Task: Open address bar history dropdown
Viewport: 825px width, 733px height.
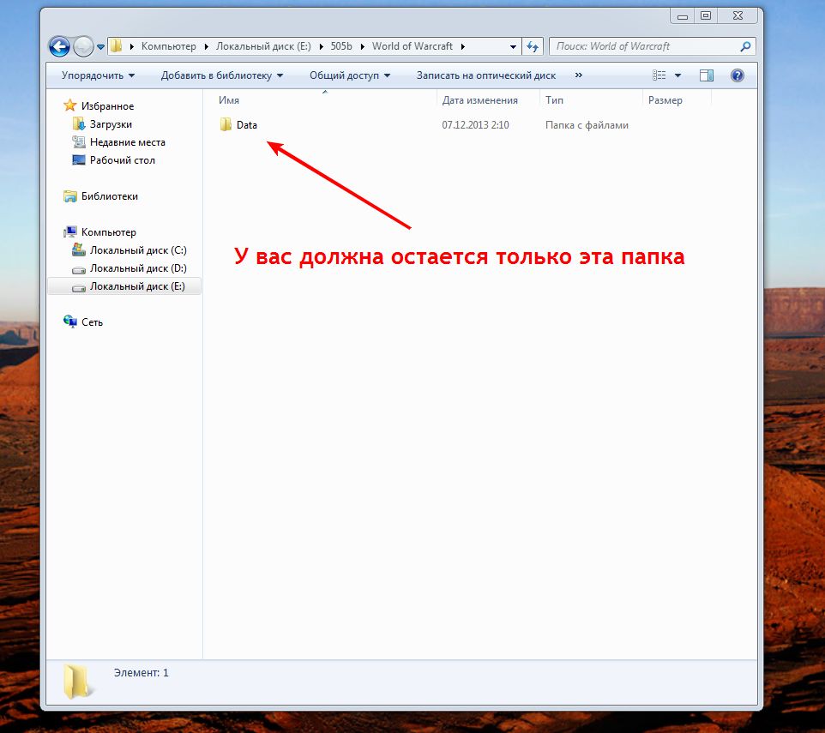Action: pos(513,47)
